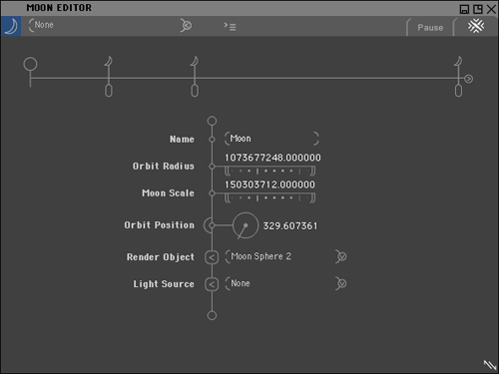
Task: Open the list options menu icon
Action: (230, 26)
